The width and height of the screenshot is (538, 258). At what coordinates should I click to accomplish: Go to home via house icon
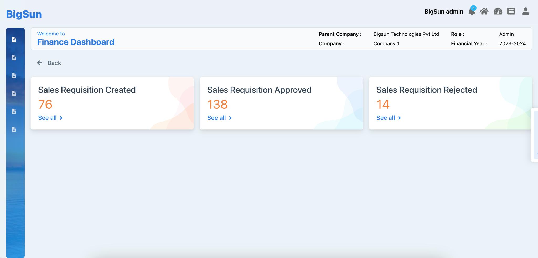(x=484, y=12)
